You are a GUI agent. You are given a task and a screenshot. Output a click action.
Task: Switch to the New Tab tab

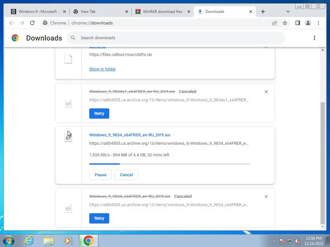point(101,12)
